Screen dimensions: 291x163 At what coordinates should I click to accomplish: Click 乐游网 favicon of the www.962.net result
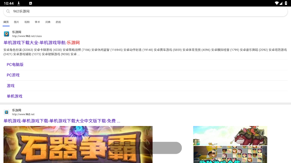pyautogui.click(x=6, y=112)
